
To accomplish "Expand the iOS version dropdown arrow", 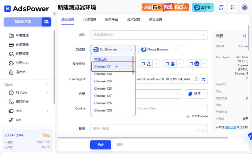I will tap(204, 64).
